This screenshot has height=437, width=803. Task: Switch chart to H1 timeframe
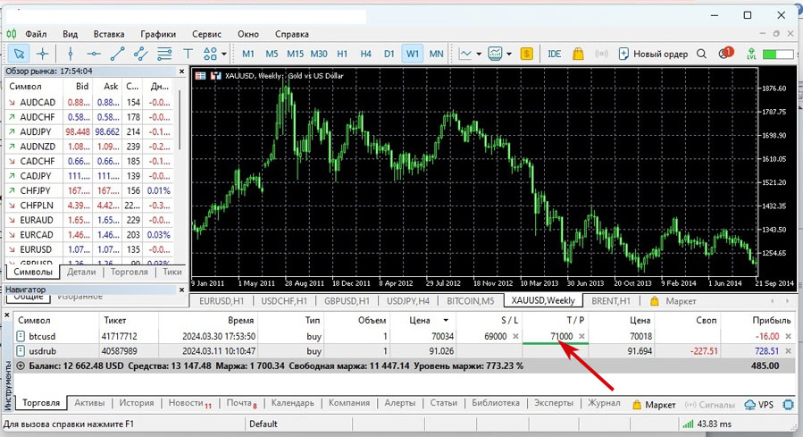(x=342, y=54)
